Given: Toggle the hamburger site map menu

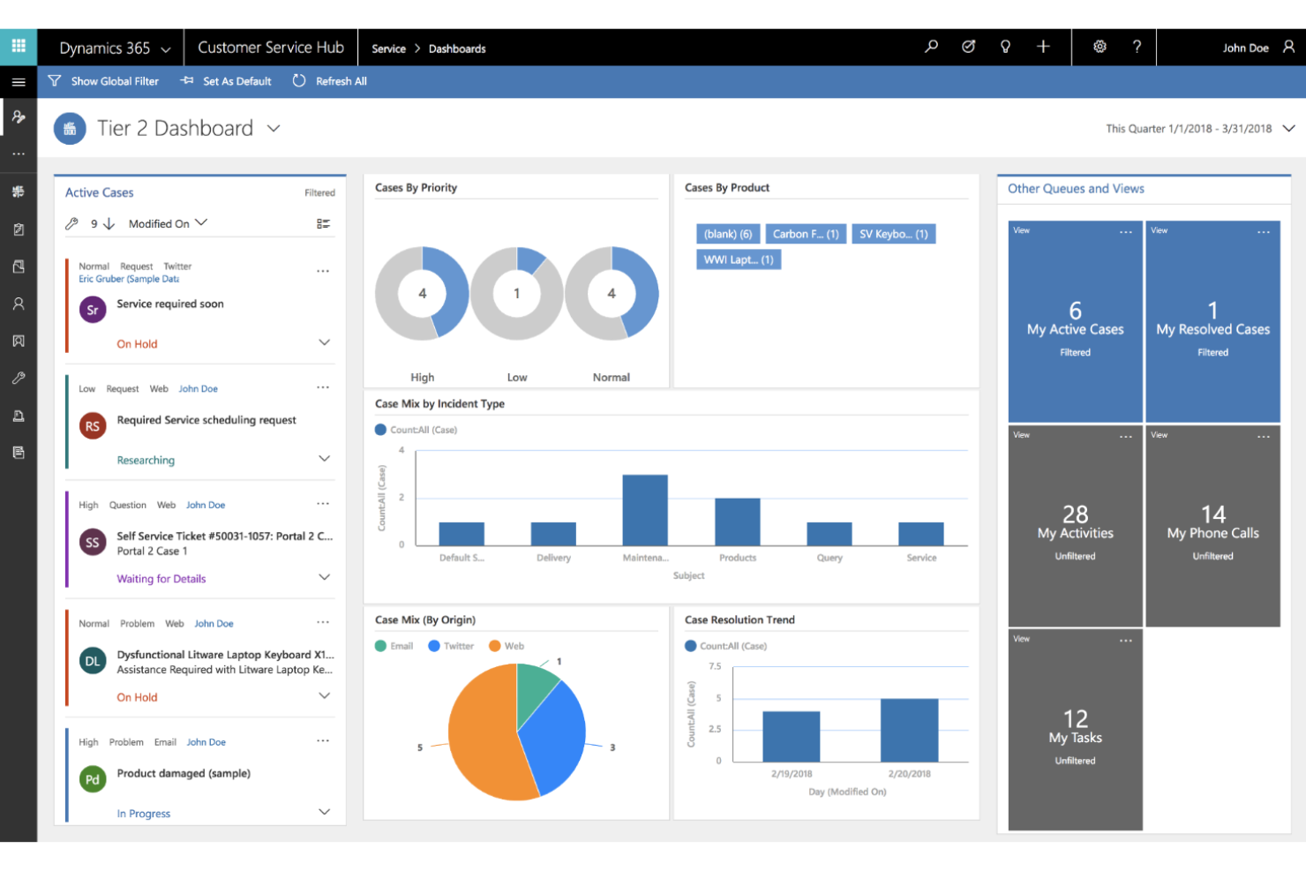Looking at the screenshot, I should tap(19, 81).
